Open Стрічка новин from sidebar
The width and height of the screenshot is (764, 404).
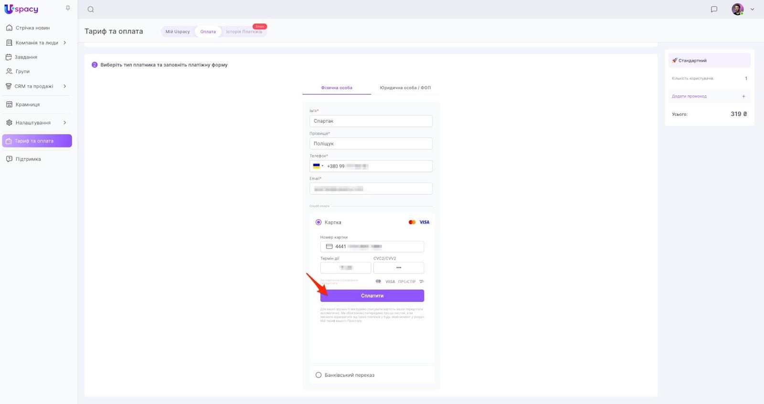click(32, 28)
